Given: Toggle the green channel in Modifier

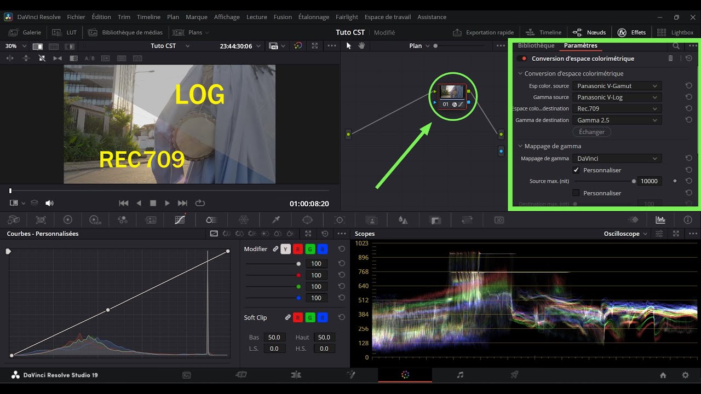Looking at the screenshot, I should (x=310, y=250).
